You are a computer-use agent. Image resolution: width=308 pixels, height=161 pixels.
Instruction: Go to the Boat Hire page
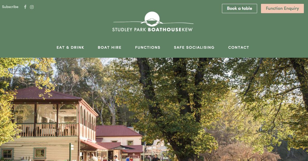click(110, 47)
